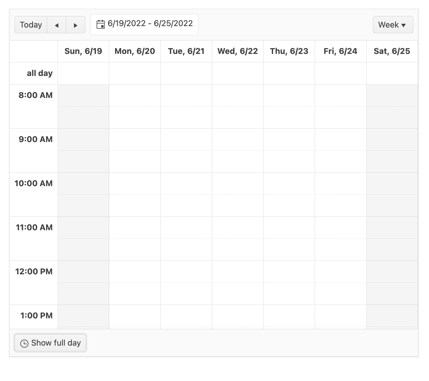Select the Sat, 6/25 column header
429x381 pixels.
point(392,51)
